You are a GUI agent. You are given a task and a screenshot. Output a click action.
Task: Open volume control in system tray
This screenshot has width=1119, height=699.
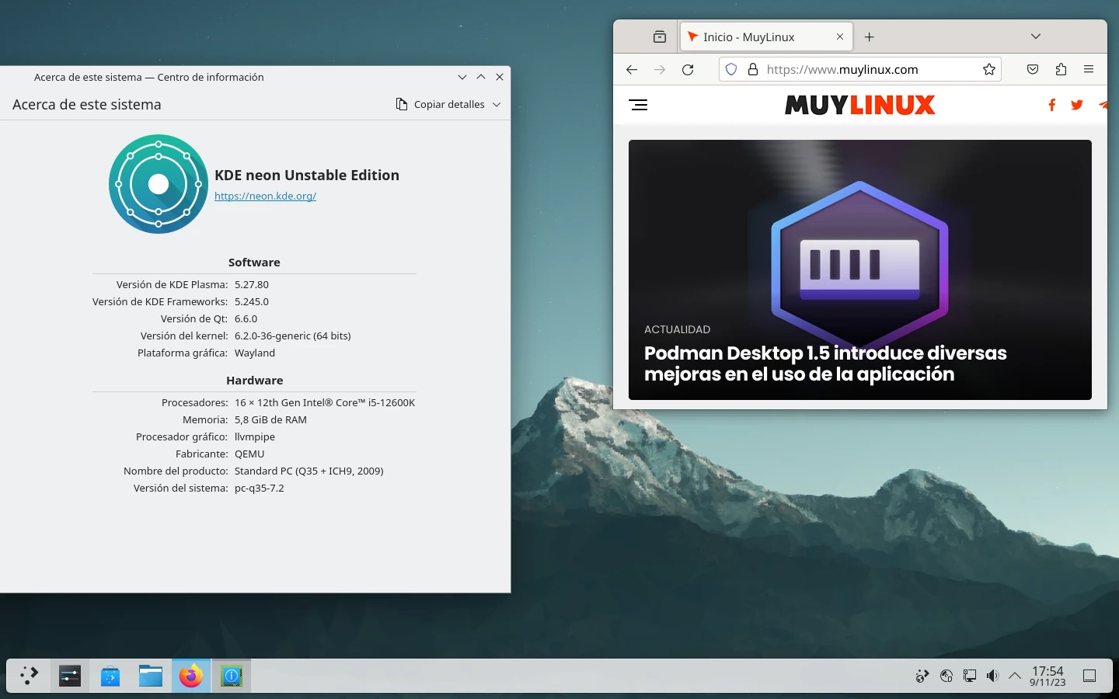pyautogui.click(x=992, y=676)
